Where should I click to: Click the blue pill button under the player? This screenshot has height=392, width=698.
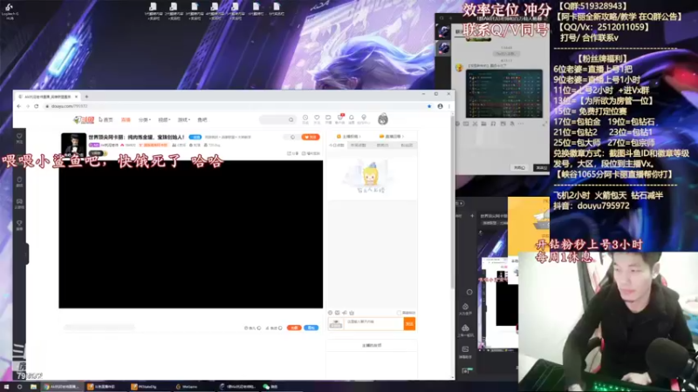pos(311,328)
